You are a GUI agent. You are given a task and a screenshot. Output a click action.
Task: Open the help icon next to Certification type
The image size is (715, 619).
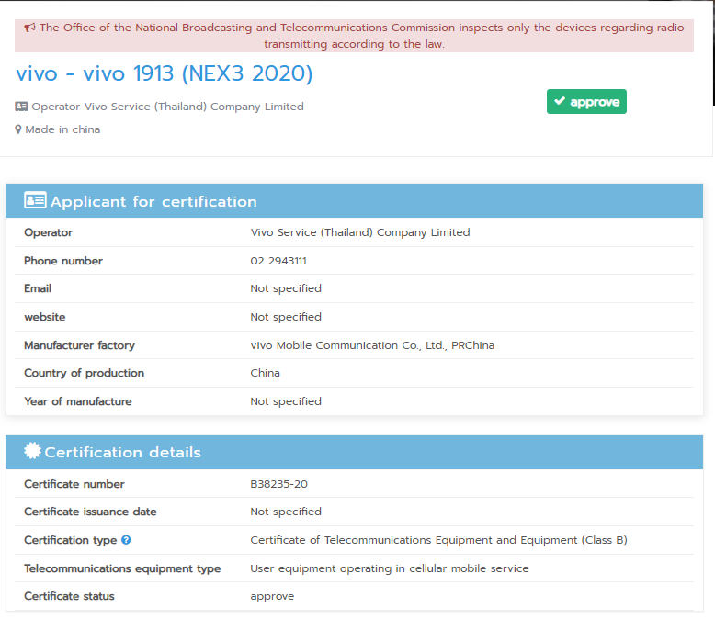click(126, 540)
